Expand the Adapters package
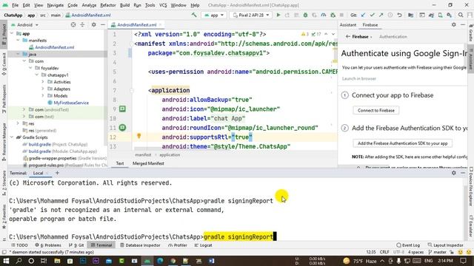Viewport: 474px width, 266px height. click(43, 89)
